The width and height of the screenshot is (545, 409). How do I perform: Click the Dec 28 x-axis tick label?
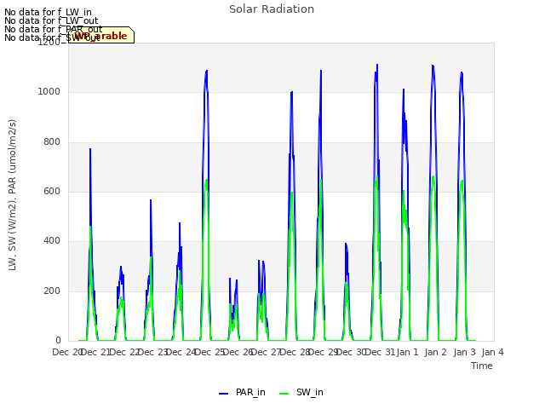point(295,352)
